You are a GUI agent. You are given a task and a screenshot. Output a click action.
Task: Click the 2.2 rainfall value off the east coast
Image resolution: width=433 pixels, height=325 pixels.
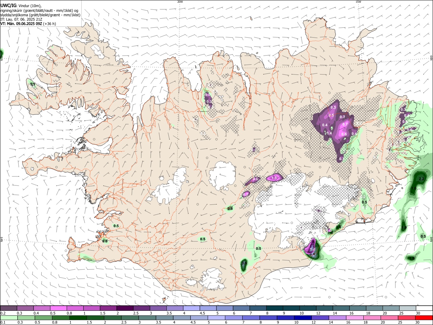[x=421, y=179]
